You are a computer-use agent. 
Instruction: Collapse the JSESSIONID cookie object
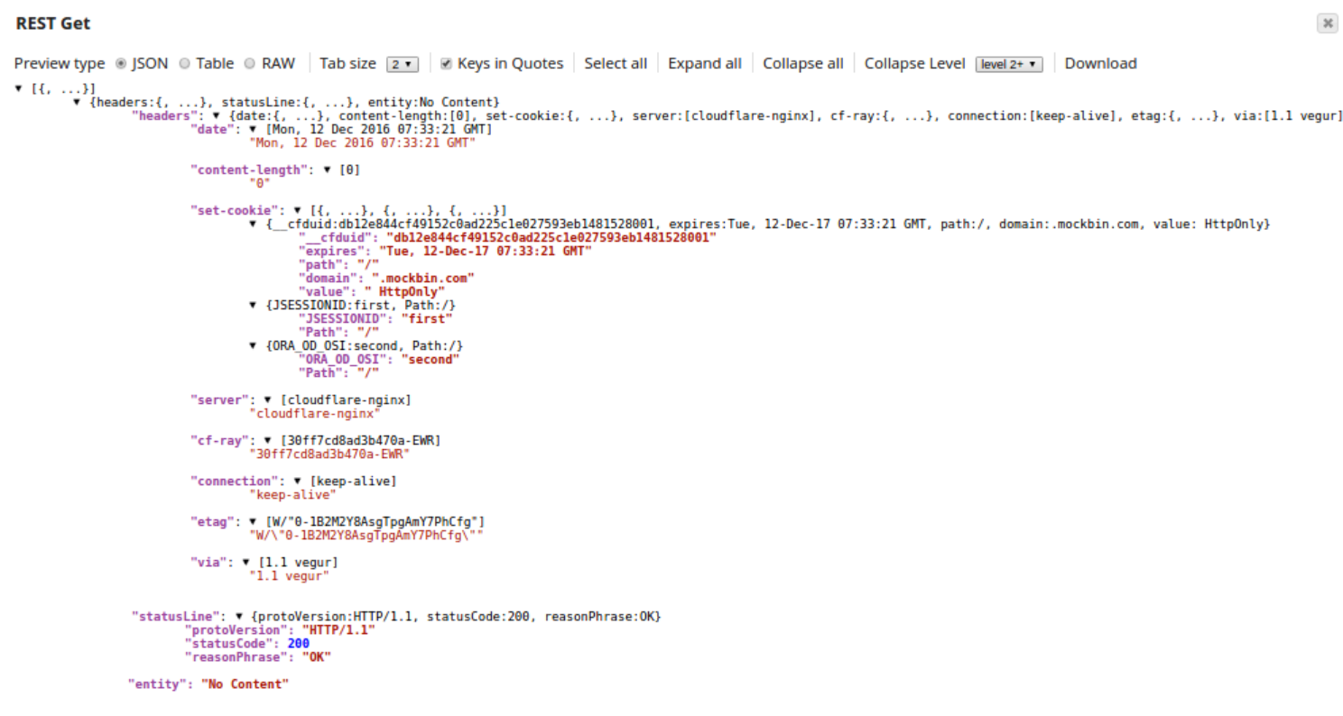[252, 305]
